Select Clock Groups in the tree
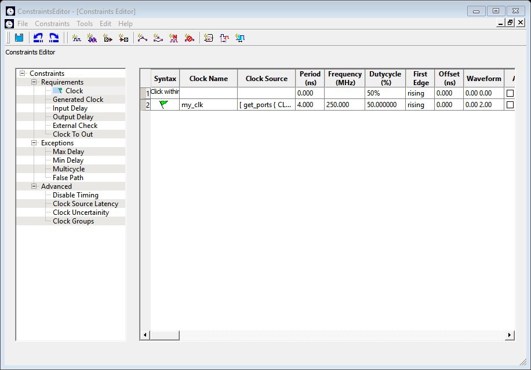Image resolution: width=531 pixels, height=370 pixels. click(73, 221)
